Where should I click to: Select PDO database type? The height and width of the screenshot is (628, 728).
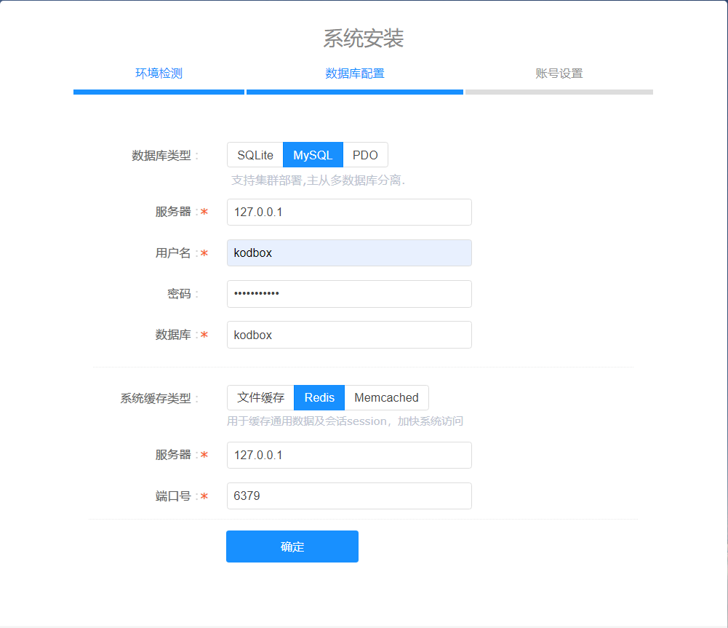[x=365, y=155]
